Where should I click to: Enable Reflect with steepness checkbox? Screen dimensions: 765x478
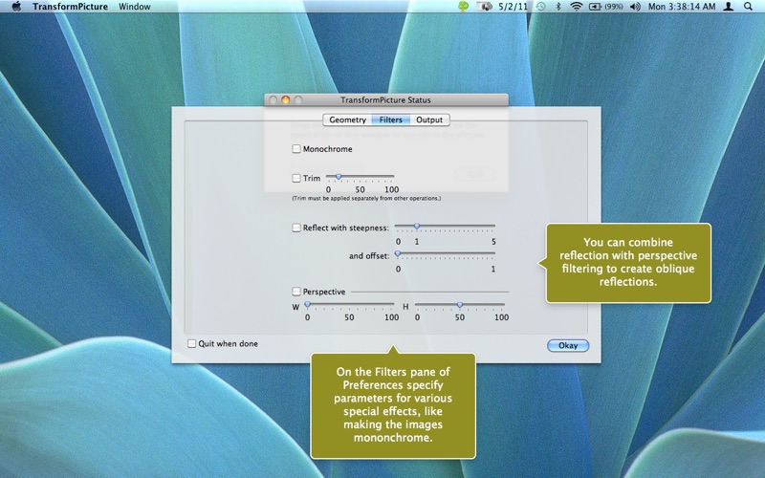coord(296,228)
